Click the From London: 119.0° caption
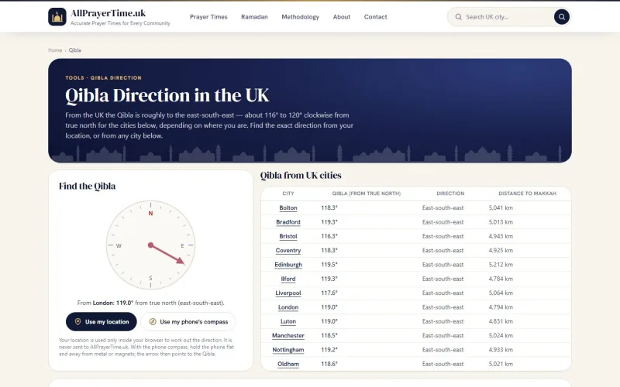The width and height of the screenshot is (620, 387). tap(150, 303)
